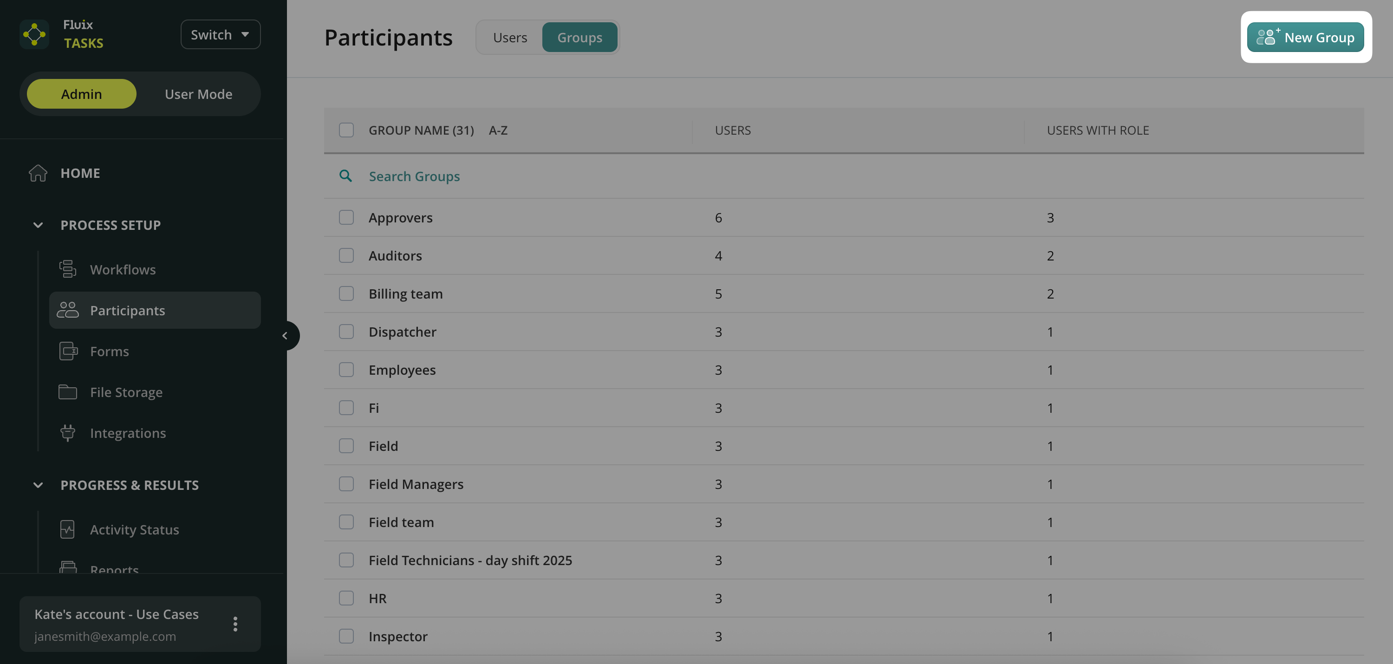Open the Switch dropdown

point(220,35)
